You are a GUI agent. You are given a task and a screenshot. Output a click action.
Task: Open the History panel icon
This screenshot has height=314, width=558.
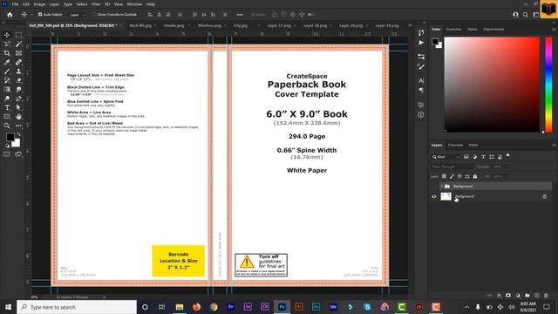421,33
